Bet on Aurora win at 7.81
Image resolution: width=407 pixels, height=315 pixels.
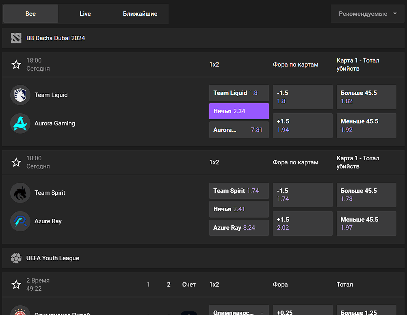(x=239, y=130)
